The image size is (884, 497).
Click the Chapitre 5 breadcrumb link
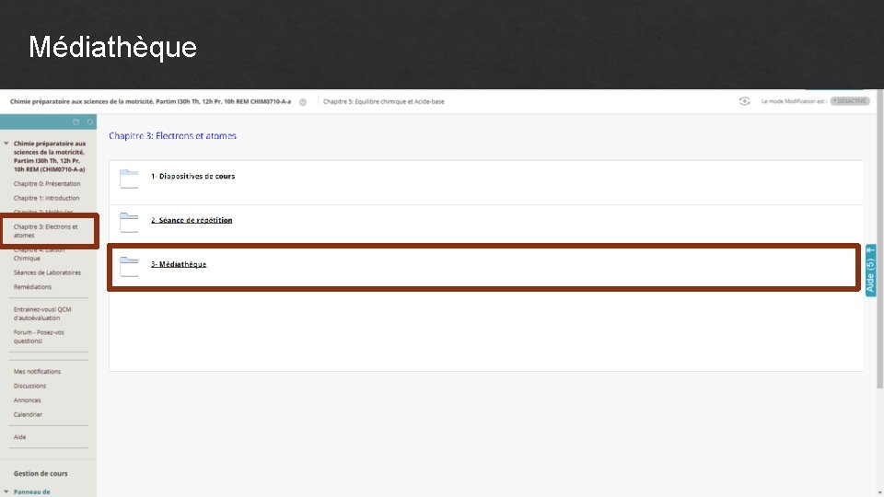click(x=383, y=102)
